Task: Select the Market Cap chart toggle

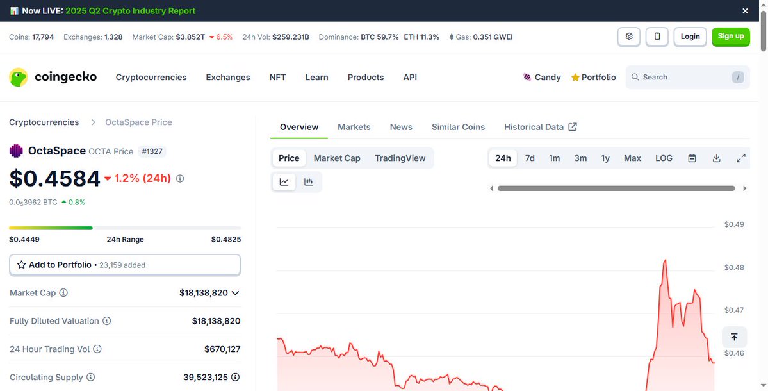Action: (337, 158)
